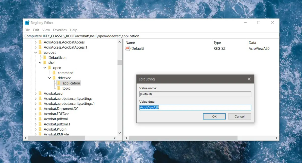Select the AcroAccess.AcrobatAccess folder icon
Screen dimensions: 302x163
tap(40, 42)
